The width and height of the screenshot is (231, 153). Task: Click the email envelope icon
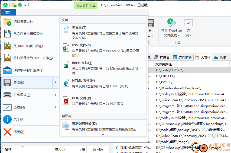pyautogui.click(x=7, y=70)
